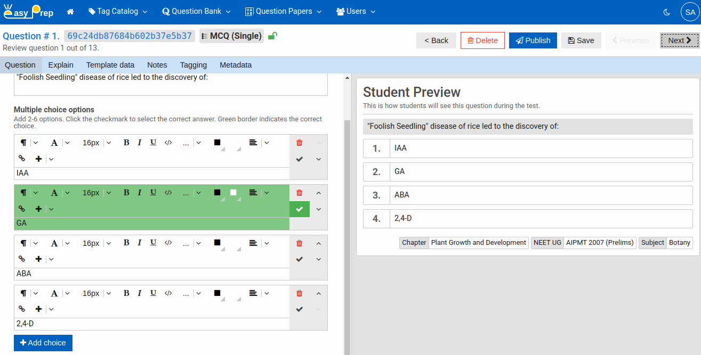
Task: Apply bold in the GA option toolbar
Action: coord(126,193)
